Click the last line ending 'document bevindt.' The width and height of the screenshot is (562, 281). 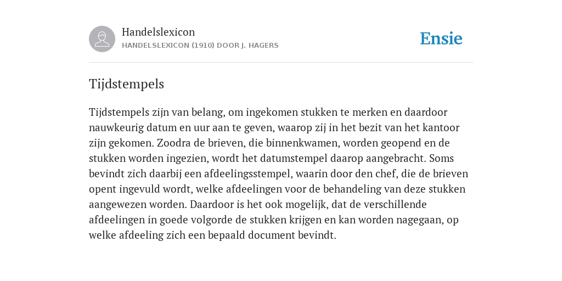[212, 235]
